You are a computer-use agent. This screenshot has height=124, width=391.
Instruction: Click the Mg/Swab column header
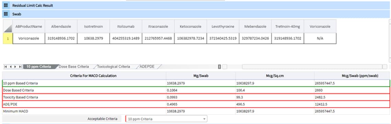(201, 76)
